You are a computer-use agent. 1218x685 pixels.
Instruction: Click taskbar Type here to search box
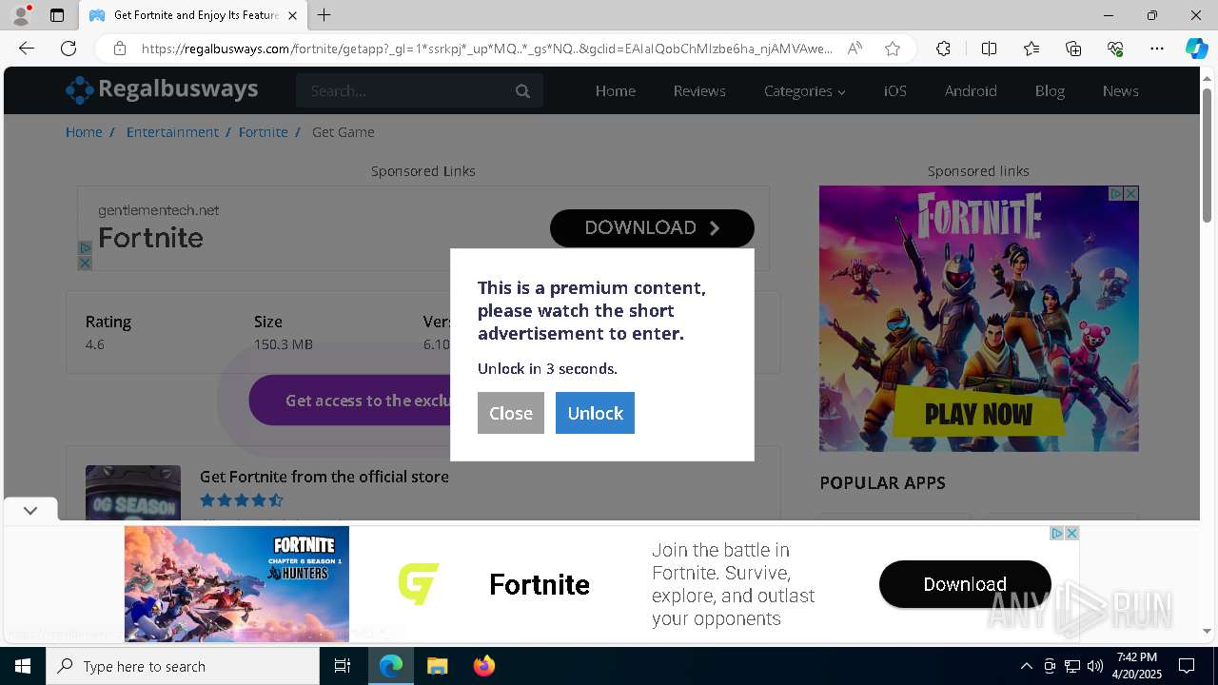(x=183, y=666)
